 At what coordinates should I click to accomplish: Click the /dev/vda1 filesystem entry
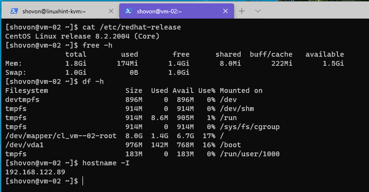(22, 145)
